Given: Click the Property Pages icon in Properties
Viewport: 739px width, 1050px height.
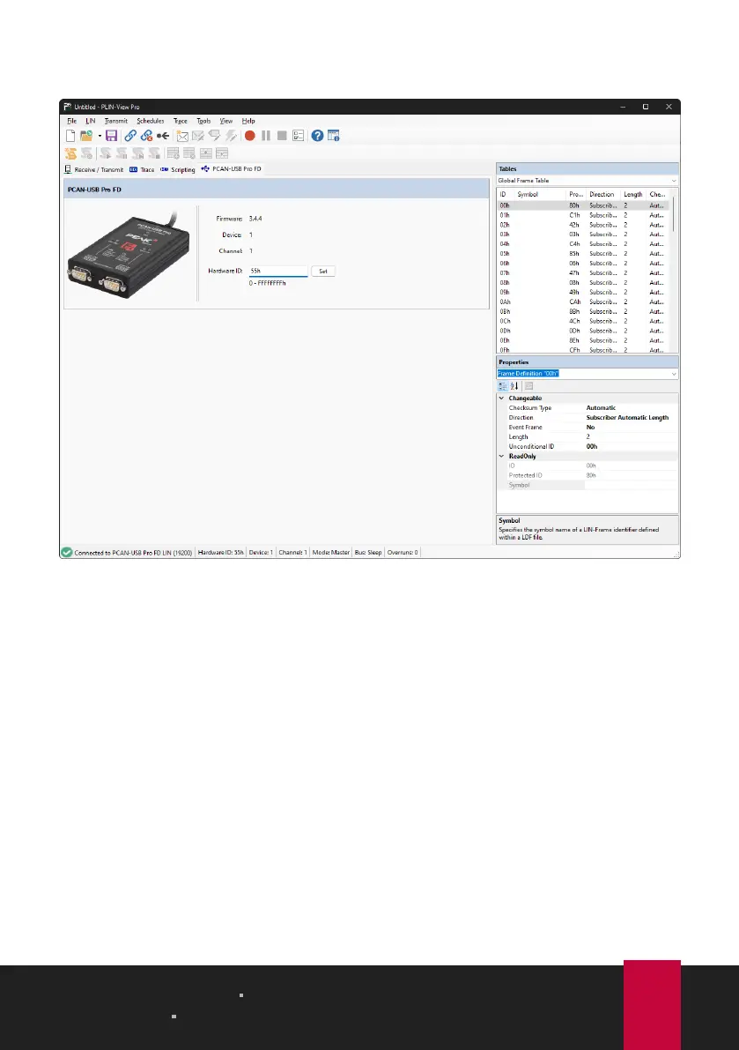Looking at the screenshot, I should (x=529, y=386).
